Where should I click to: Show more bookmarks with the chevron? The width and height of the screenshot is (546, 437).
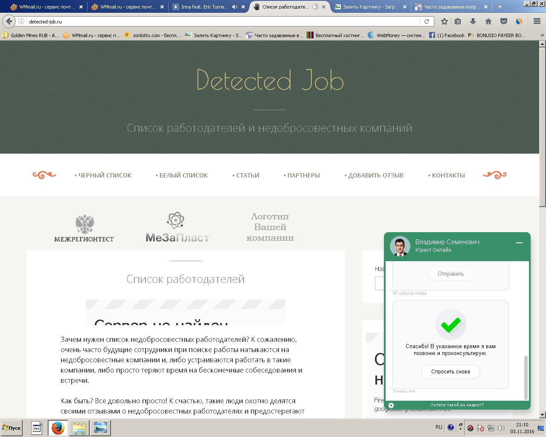tap(542, 35)
